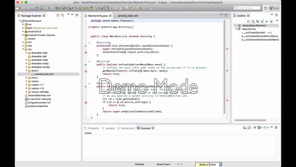Click the green Run play icon
The image size is (296, 167).
click(x=63, y=8)
